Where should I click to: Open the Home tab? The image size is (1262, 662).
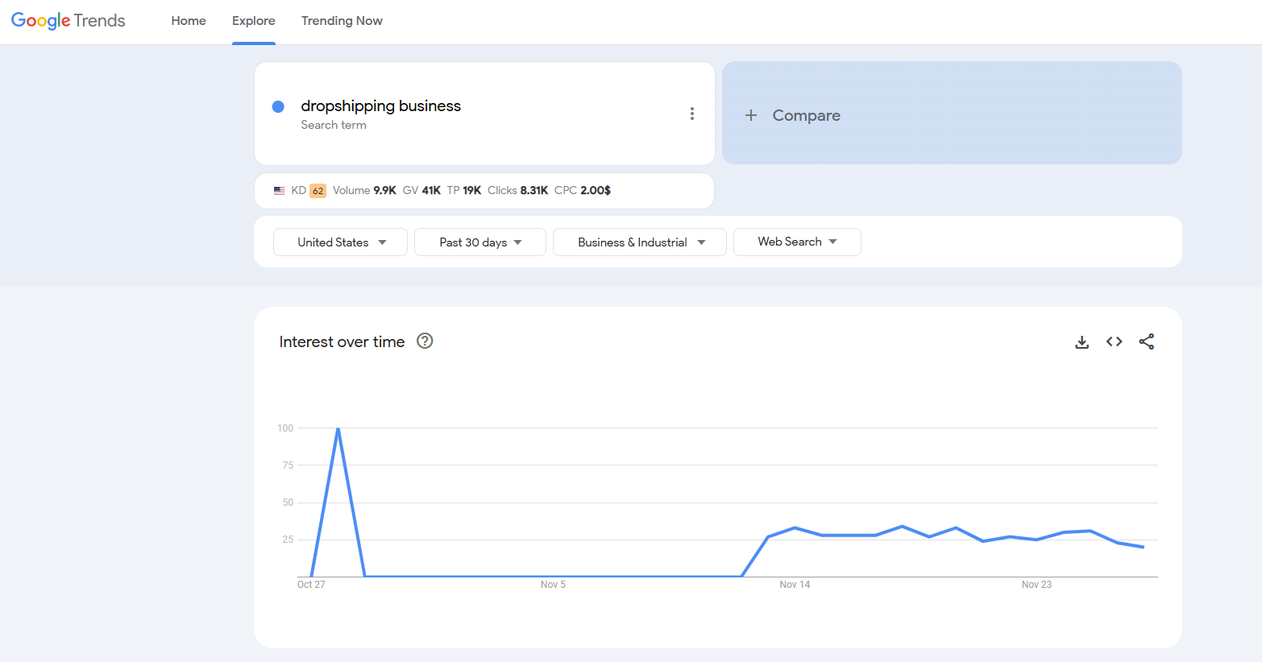(x=189, y=21)
